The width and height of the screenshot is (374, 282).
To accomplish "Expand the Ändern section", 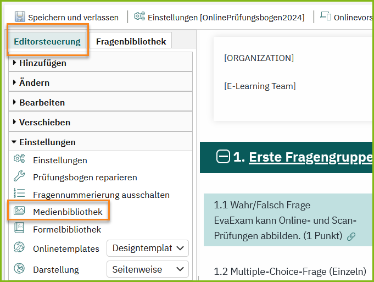I will (101, 82).
